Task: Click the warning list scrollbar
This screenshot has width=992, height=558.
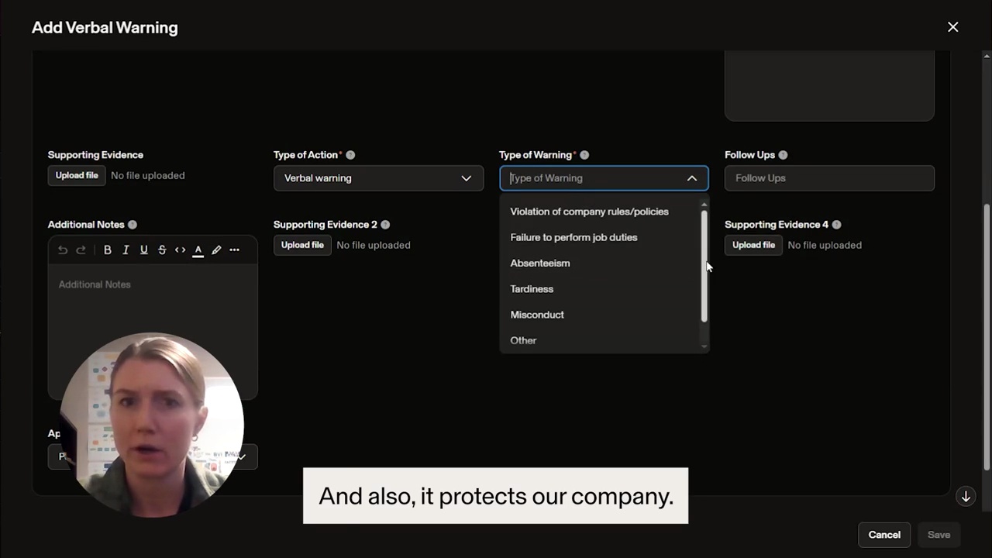Action: 704,265
